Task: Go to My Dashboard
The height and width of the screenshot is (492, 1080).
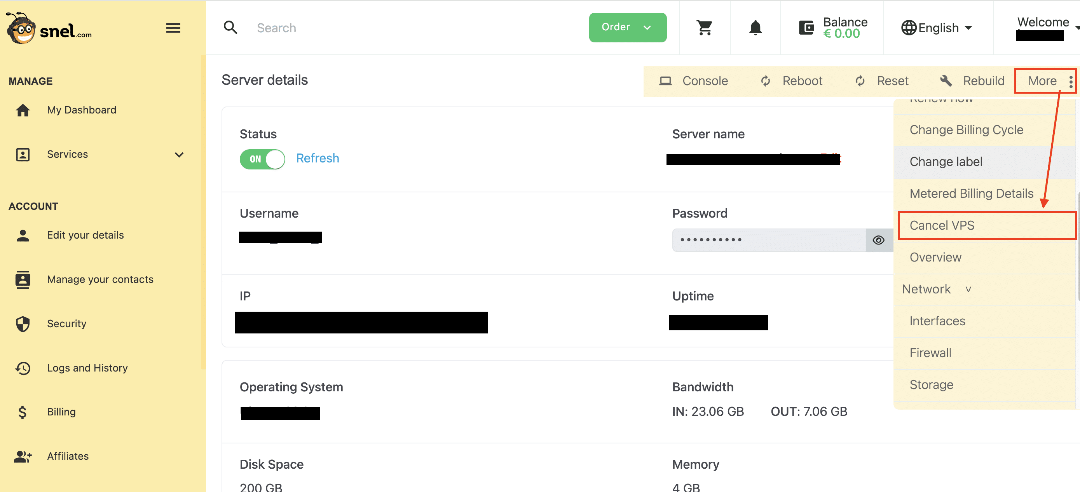Action: click(81, 110)
